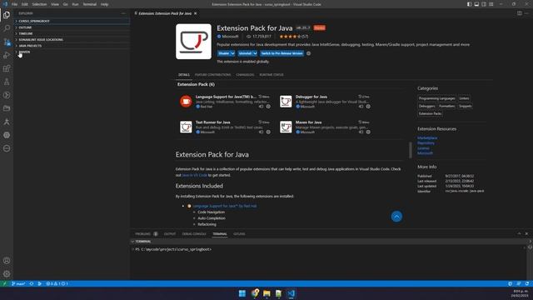This screenshot has height=300, width=533.
Task: Click the Disable extension button
Action: tap(224, 53)
